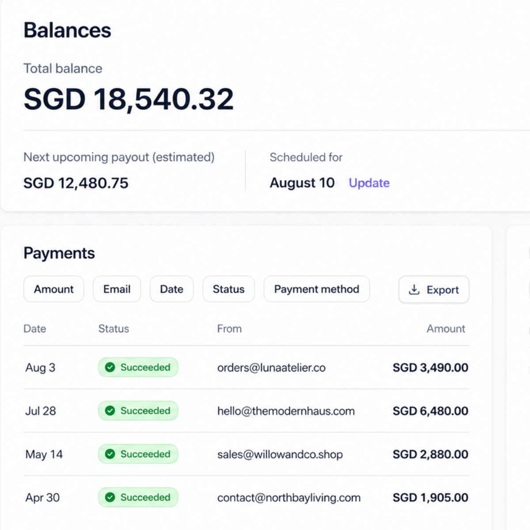Click the SGD 1,905.00 amount
Image resolution: width=530 pixels, height=530 pixels.
click(x=430, y=497)
